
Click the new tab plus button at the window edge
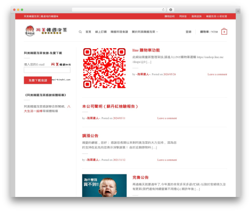238,11
